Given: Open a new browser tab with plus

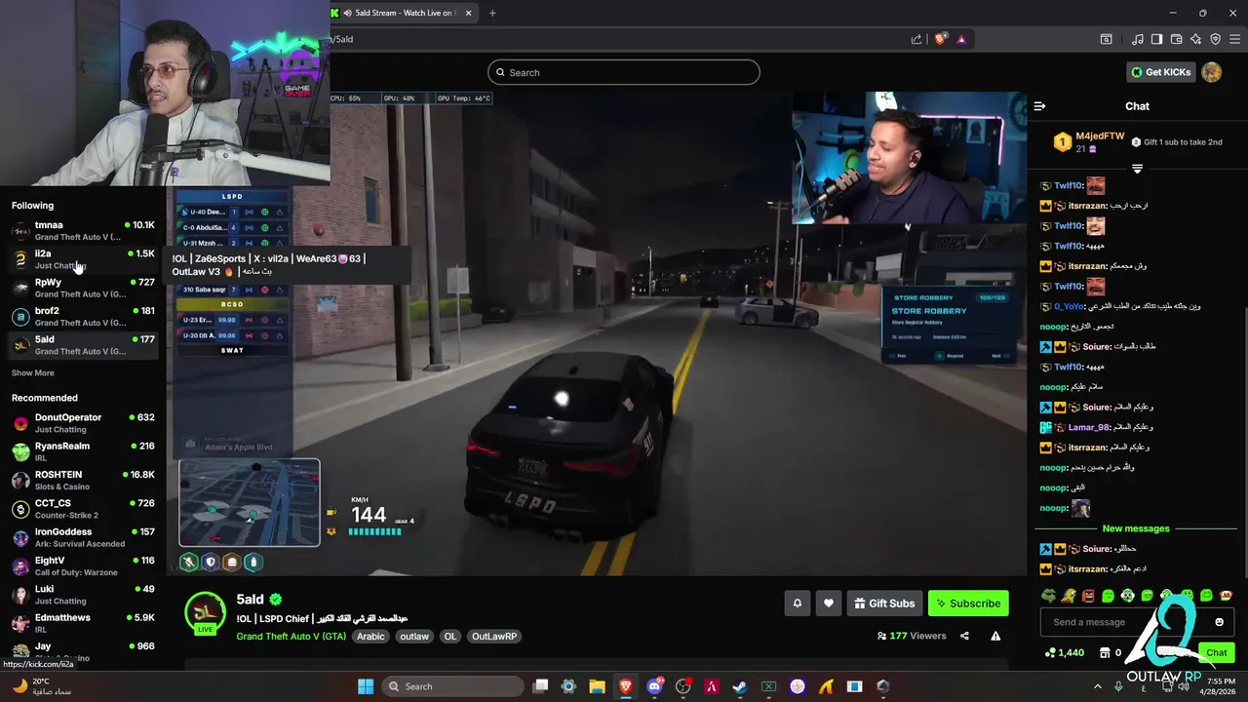Looking at the screenshot, I should point(492,13).
